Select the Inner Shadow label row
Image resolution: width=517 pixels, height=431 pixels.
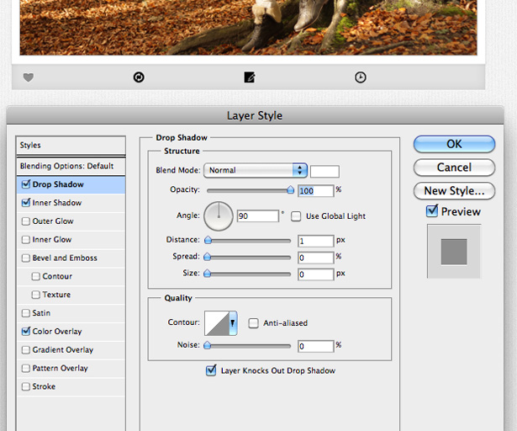pyautogui.click(x=71, y=203)
